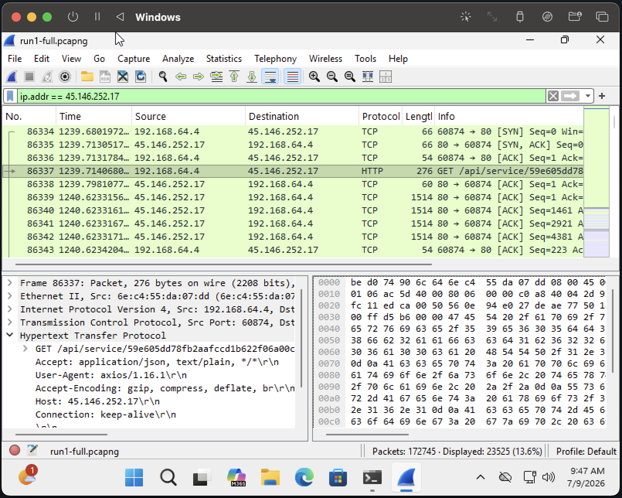622x498 pixels.
Task: Open Terminal from the taskbar
Action: point(372,478)
